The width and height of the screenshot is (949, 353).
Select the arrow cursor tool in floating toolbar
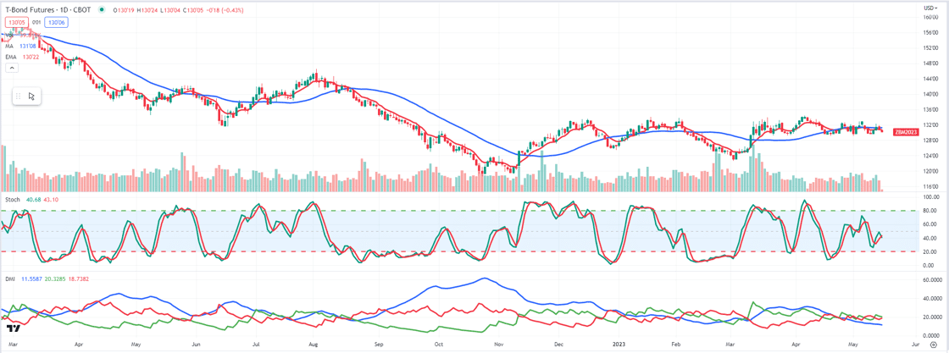click(x=31, y=96)
